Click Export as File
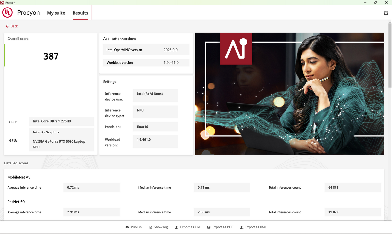 coord(187,227)
